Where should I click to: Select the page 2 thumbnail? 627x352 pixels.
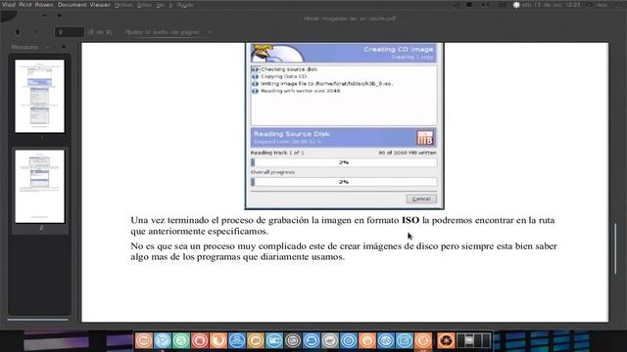coord(39,187)
